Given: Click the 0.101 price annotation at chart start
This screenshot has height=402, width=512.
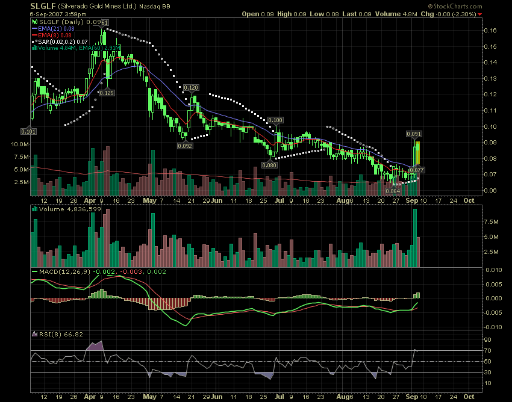Looking at the screenshot, I should pos(28,132).
